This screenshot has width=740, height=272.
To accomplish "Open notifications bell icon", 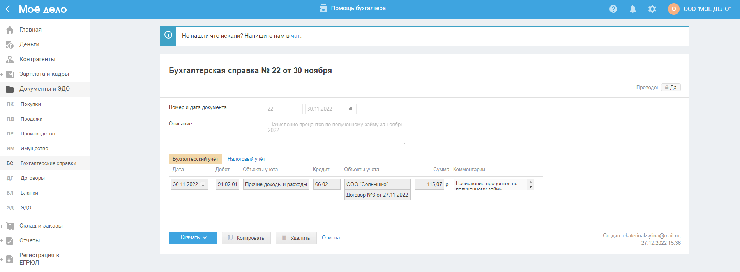I will (x=633, y=9).
